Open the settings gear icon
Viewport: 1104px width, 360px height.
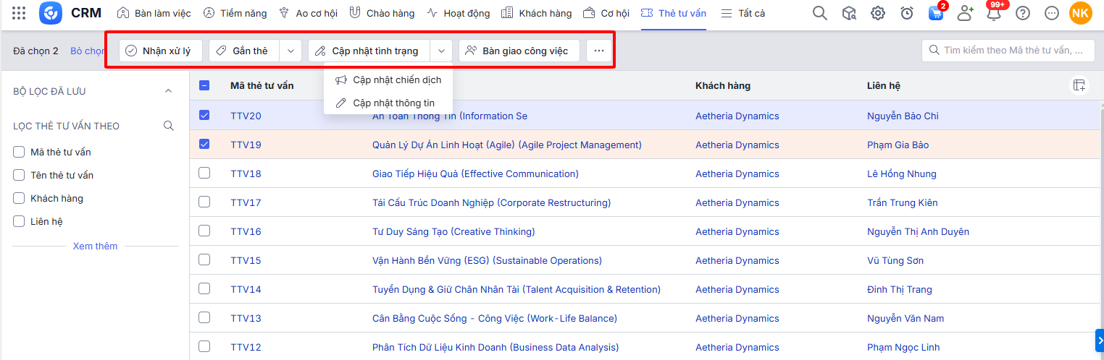[878, 13]
